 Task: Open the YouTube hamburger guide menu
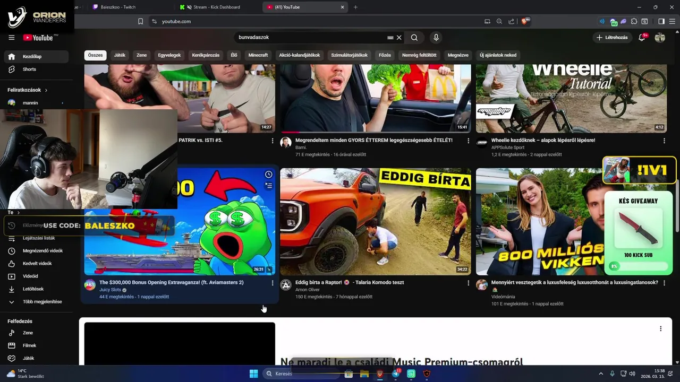pyautogui.click(x=11, y=37)
